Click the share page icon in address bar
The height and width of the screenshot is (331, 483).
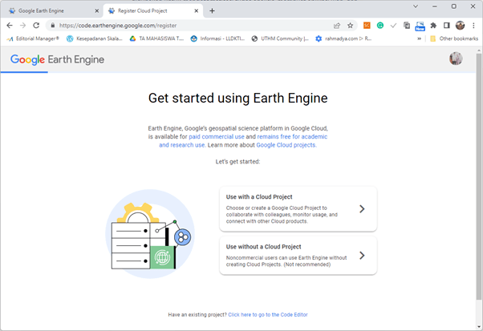(337, 25)
